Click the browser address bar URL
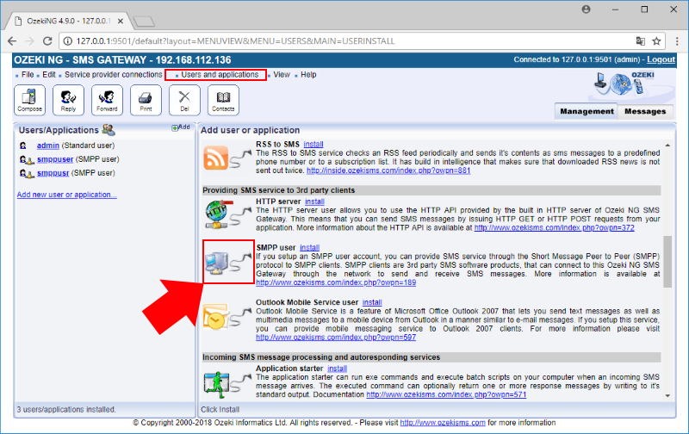The image size is (689, 434). (x=235, y=40)
